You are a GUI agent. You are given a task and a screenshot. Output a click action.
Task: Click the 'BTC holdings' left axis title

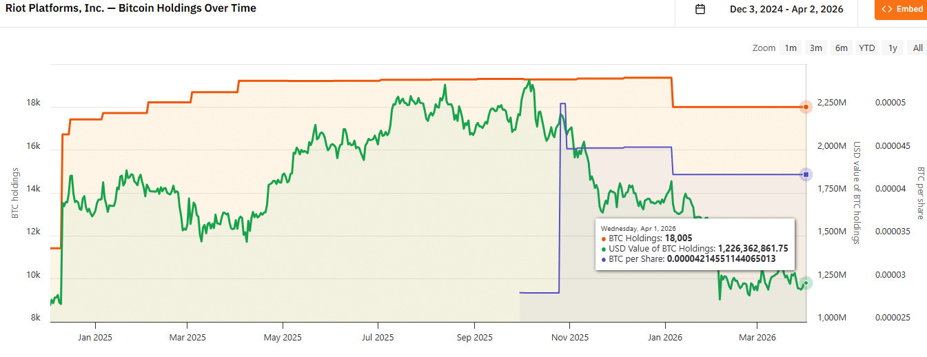[14, 193]
